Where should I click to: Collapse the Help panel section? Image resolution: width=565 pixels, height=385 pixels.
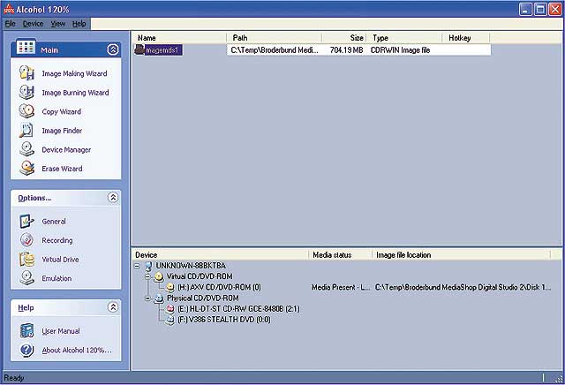coord(113,307)
